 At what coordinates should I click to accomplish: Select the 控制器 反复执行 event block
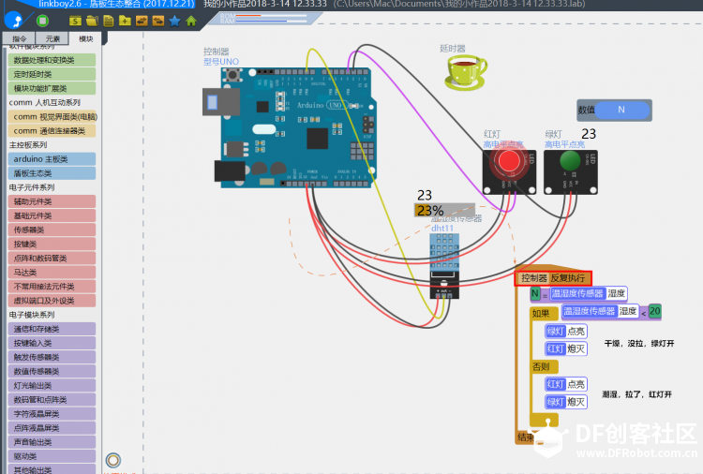[553, 278]
